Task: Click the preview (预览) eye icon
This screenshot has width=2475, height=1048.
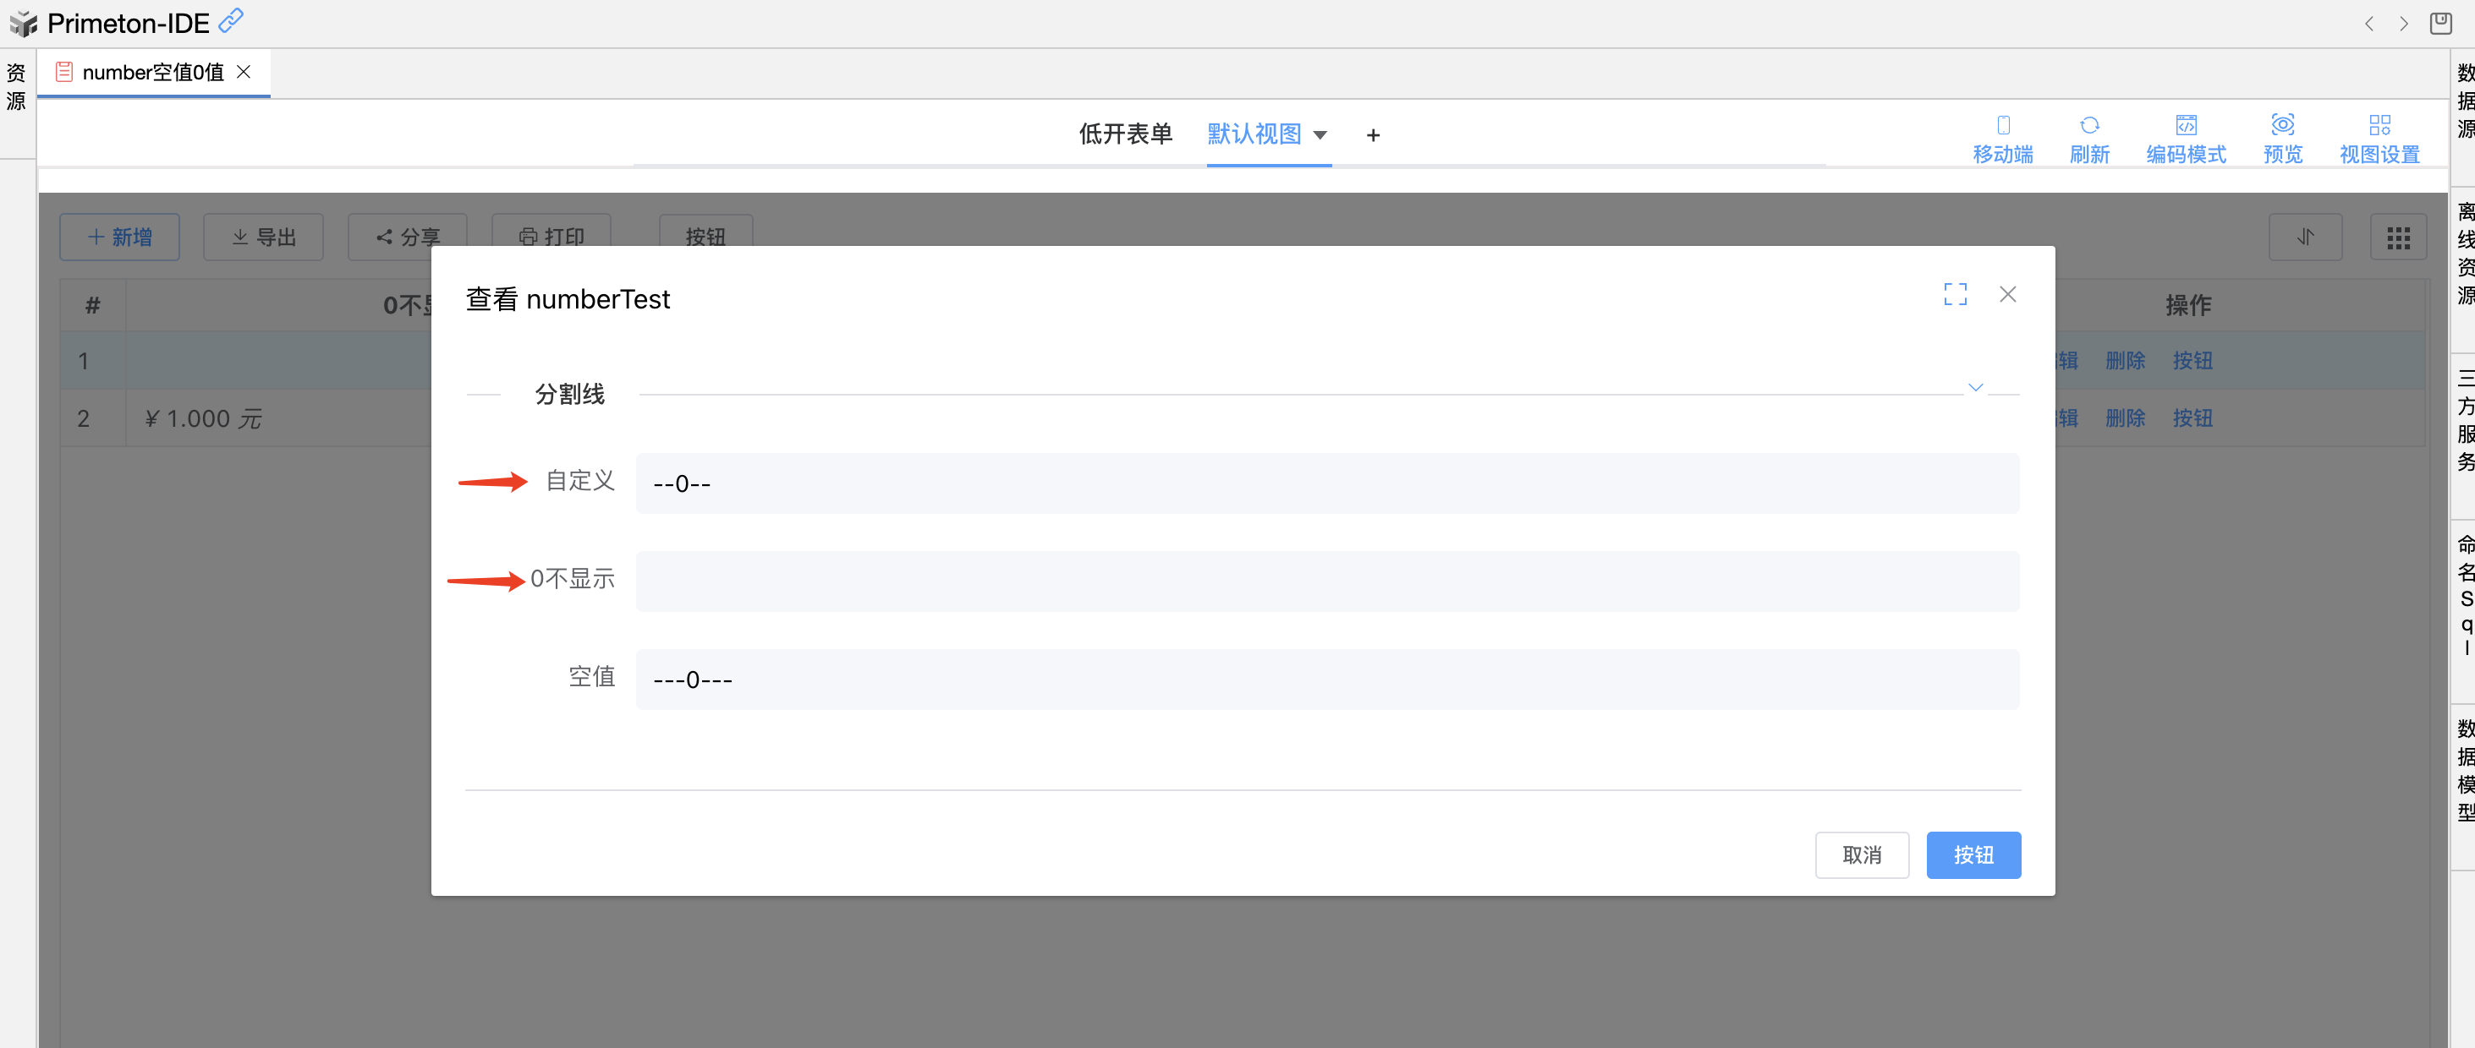Action: tap(2282, 125)
